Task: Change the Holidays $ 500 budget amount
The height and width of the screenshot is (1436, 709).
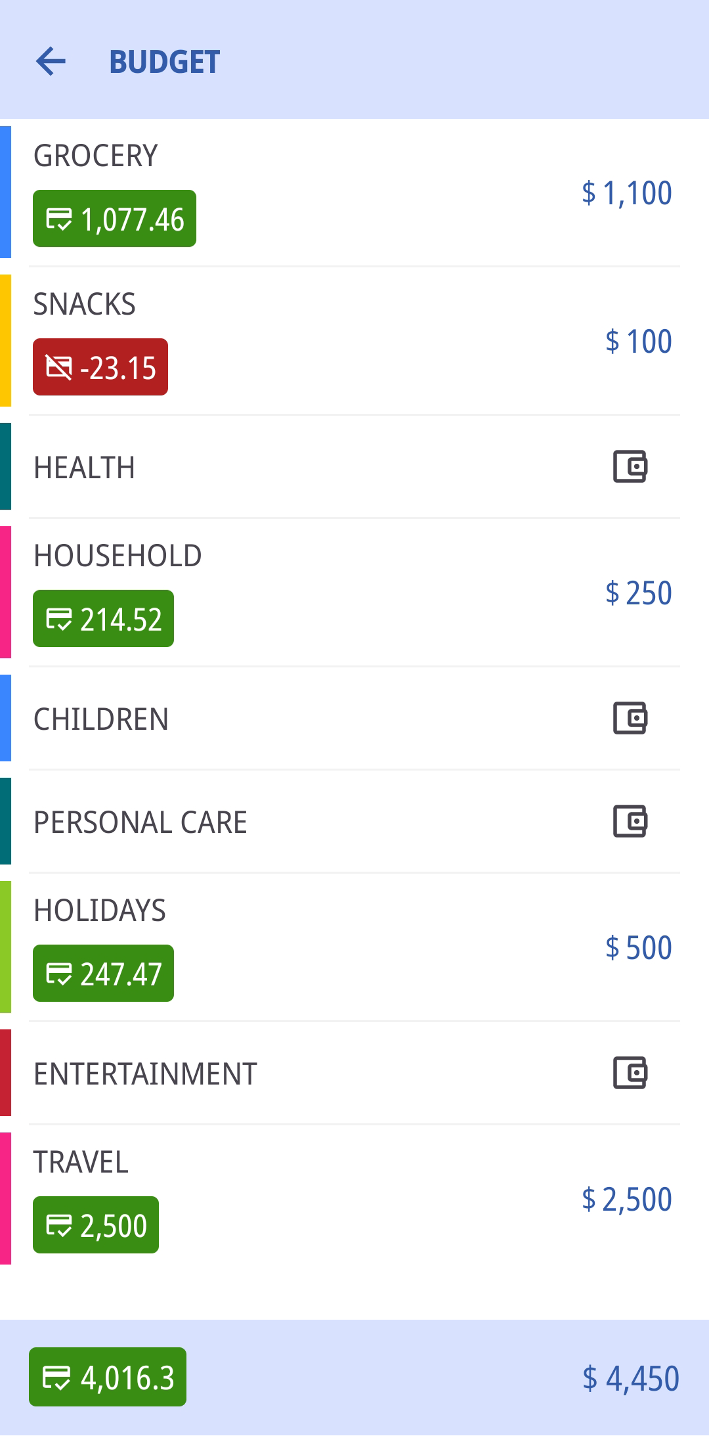Action: (x=638, y=948)
